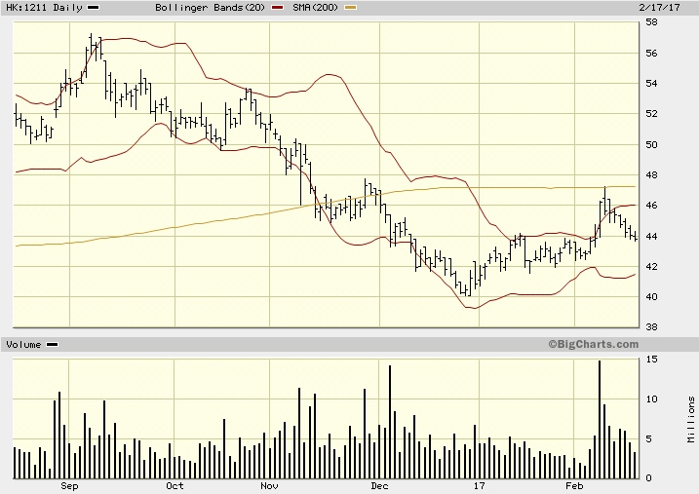The image size is (699, 494).
Task: Click the Sep month label
Action: (x=69, y=485)
